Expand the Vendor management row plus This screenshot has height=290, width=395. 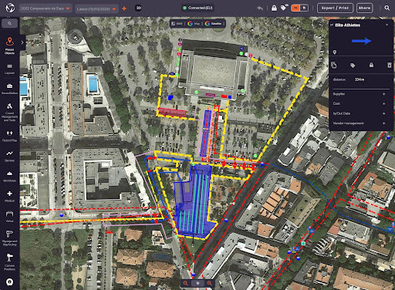pos(383,123)
